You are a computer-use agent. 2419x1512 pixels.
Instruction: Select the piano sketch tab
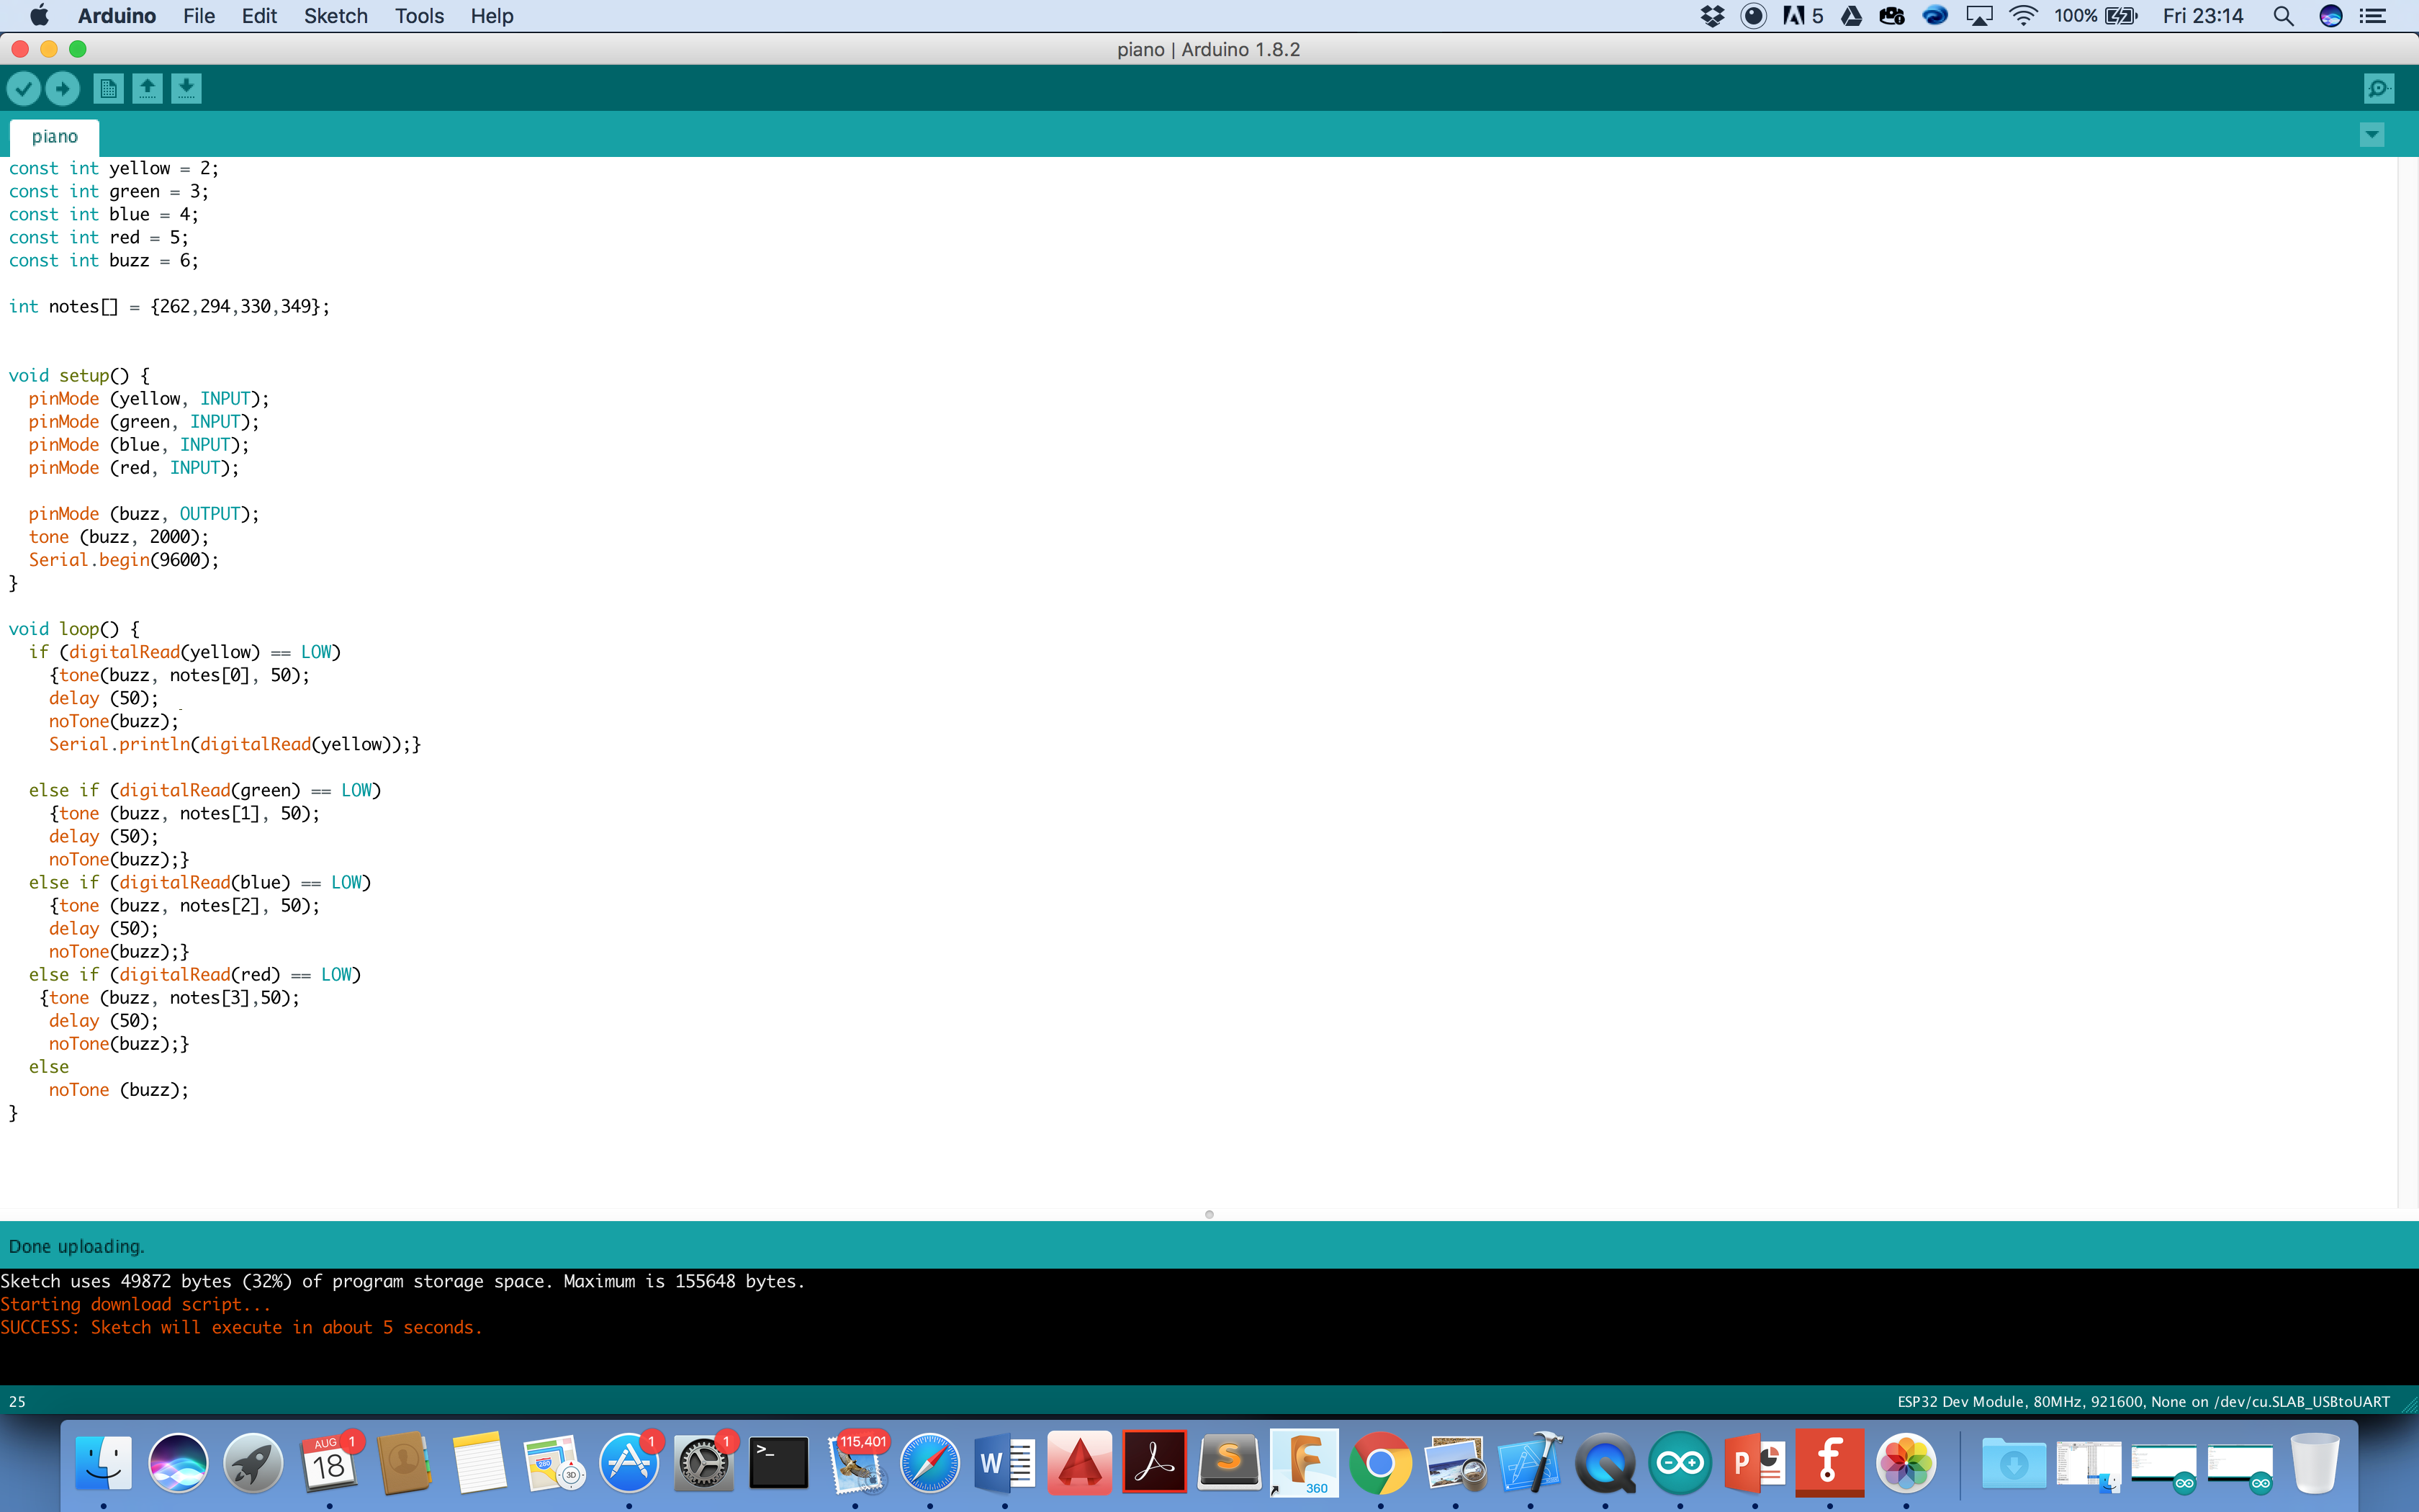tap(54, 137)
